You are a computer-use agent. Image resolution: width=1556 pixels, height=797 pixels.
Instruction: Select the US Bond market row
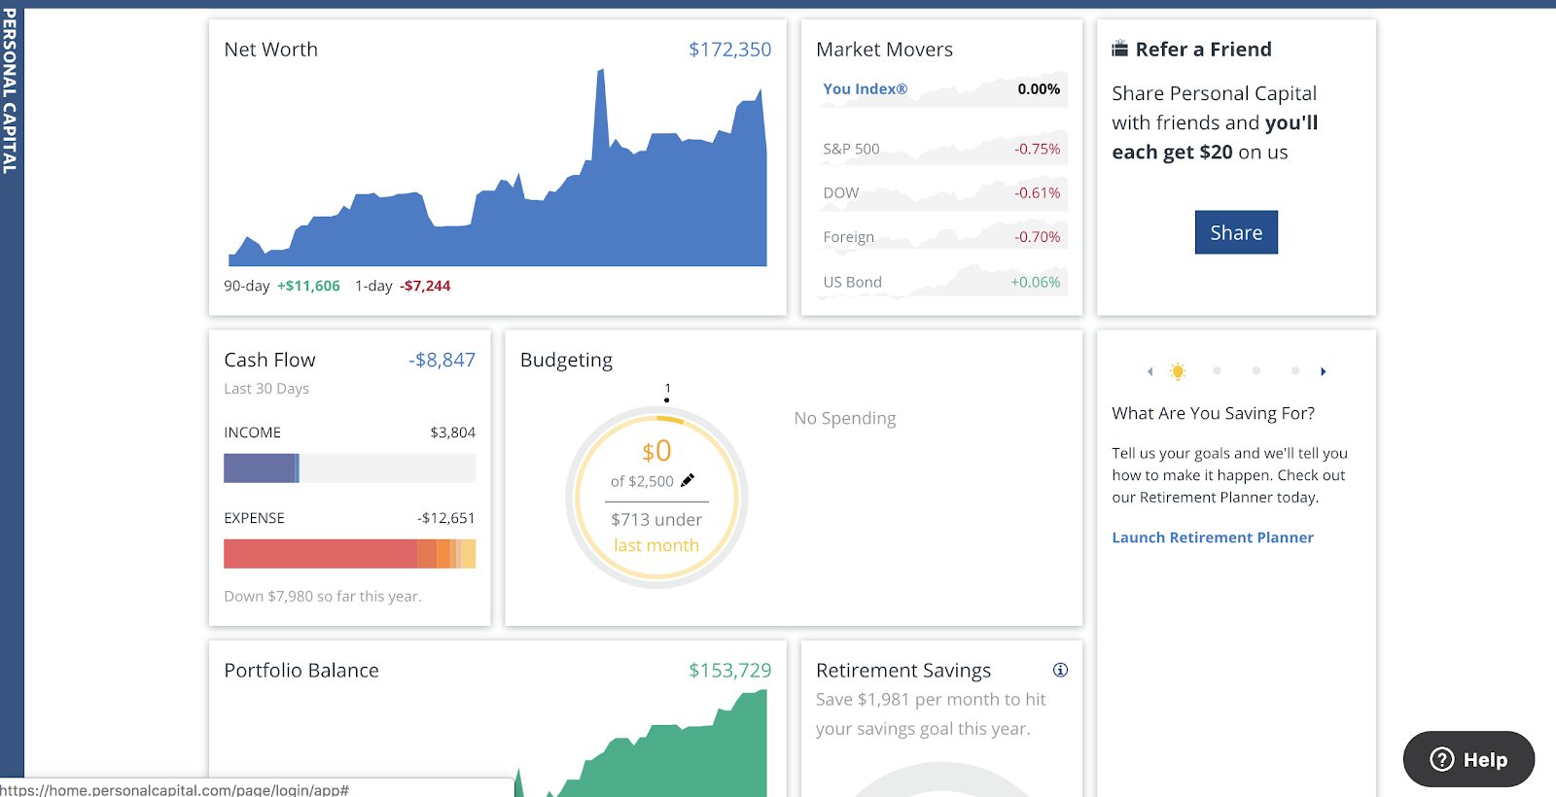pos(941,282)
